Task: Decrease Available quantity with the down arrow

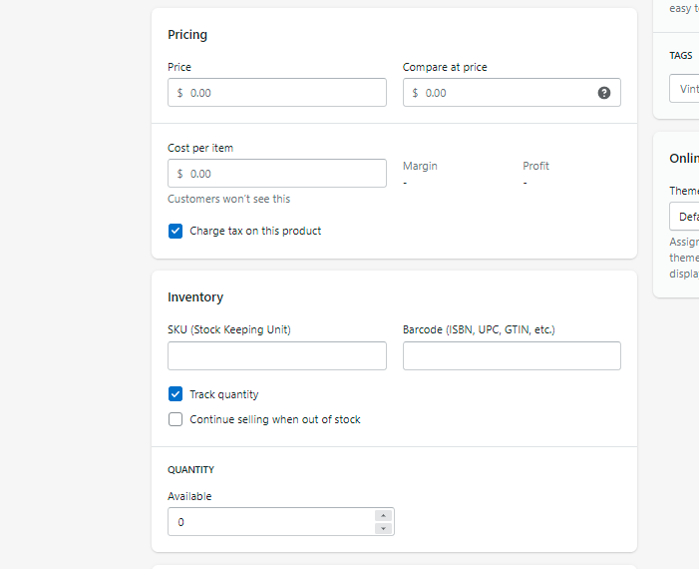Action: click(x=383, y=528)
